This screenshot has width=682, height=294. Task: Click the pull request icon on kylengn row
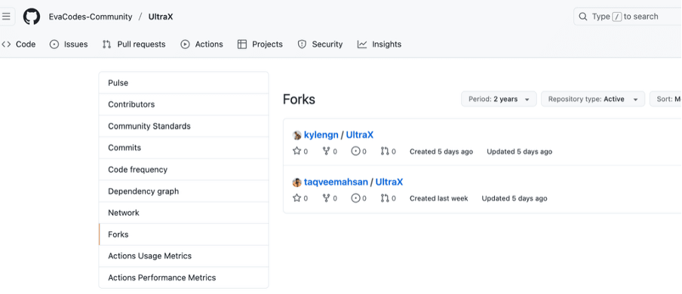click(x=385, y=152)
